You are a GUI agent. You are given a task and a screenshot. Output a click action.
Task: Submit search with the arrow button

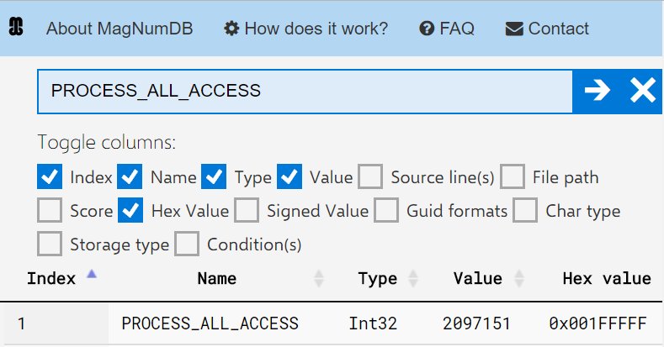(x=597, y=91)
